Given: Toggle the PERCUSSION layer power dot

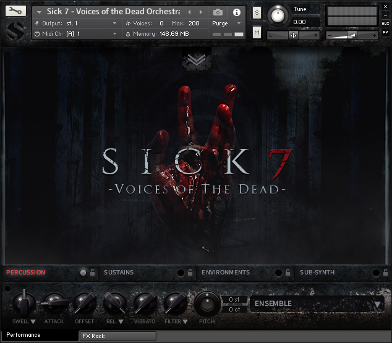Looking at the screenshot, I should 83,273.
